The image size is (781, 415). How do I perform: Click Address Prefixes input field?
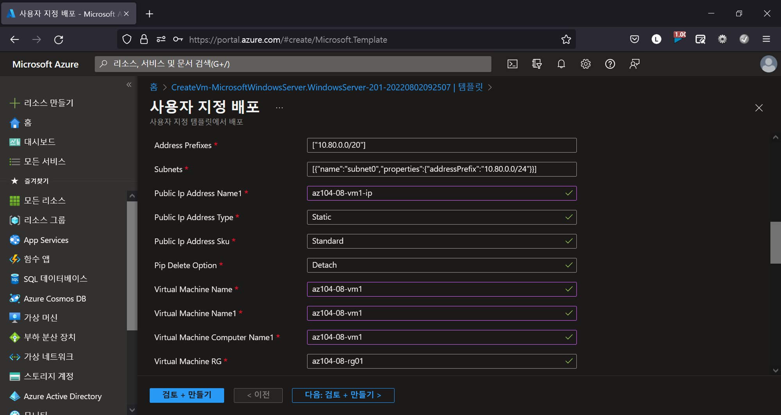pos(442,145)
